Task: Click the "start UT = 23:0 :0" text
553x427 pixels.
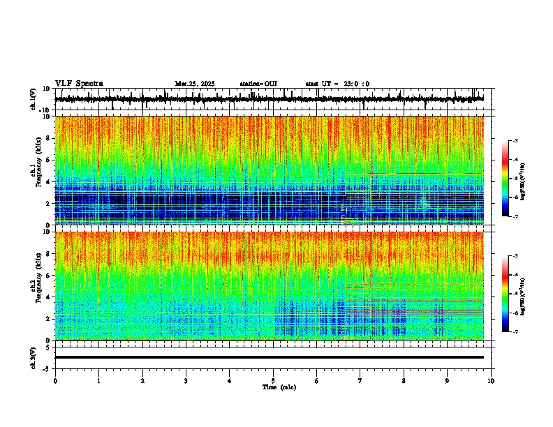Action: coord(337,84)
